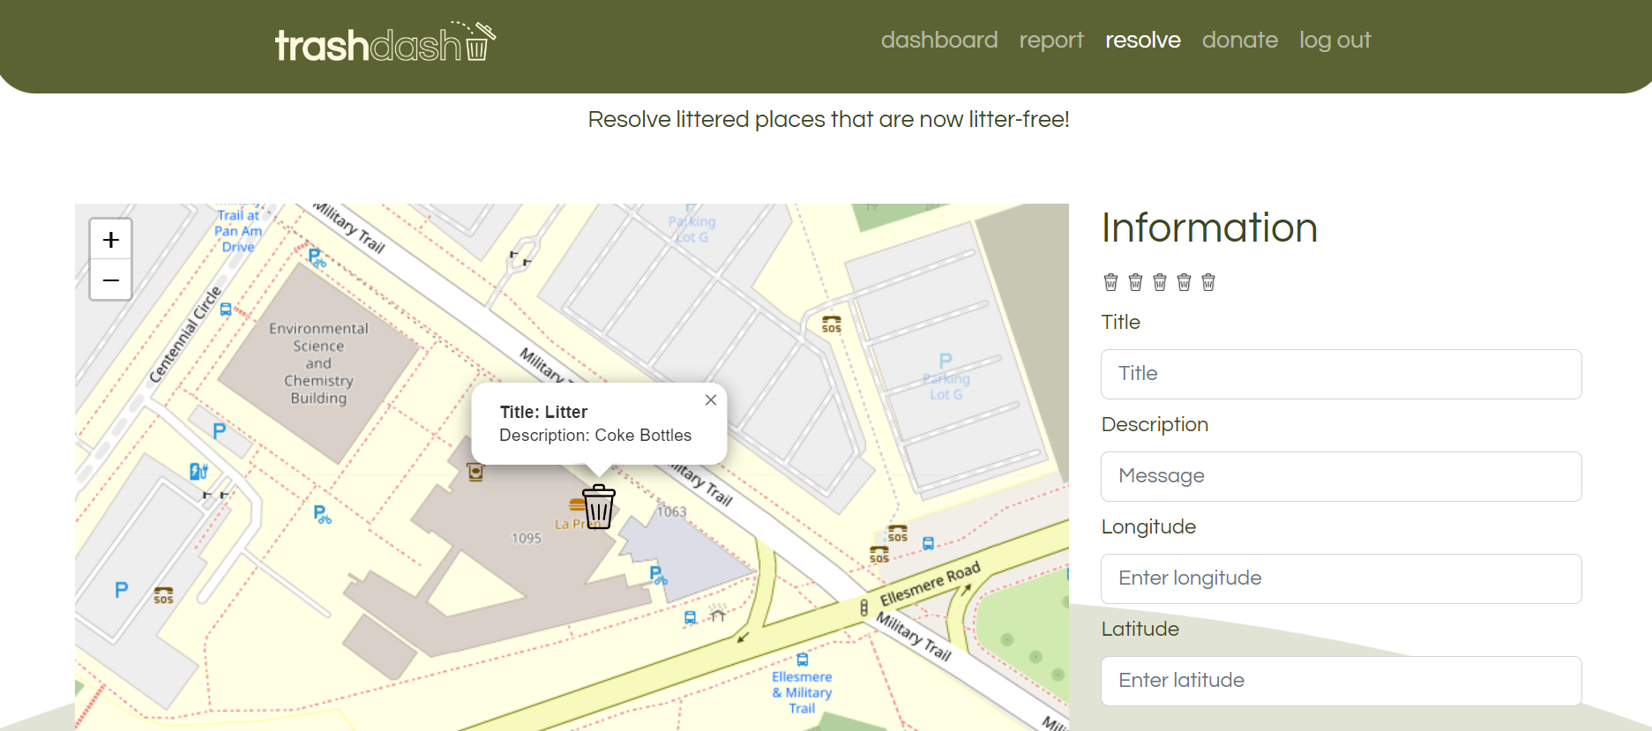1652x731 pixels.
Task: Click the 'Centennial Circle' road label
Action: (184, 335)
